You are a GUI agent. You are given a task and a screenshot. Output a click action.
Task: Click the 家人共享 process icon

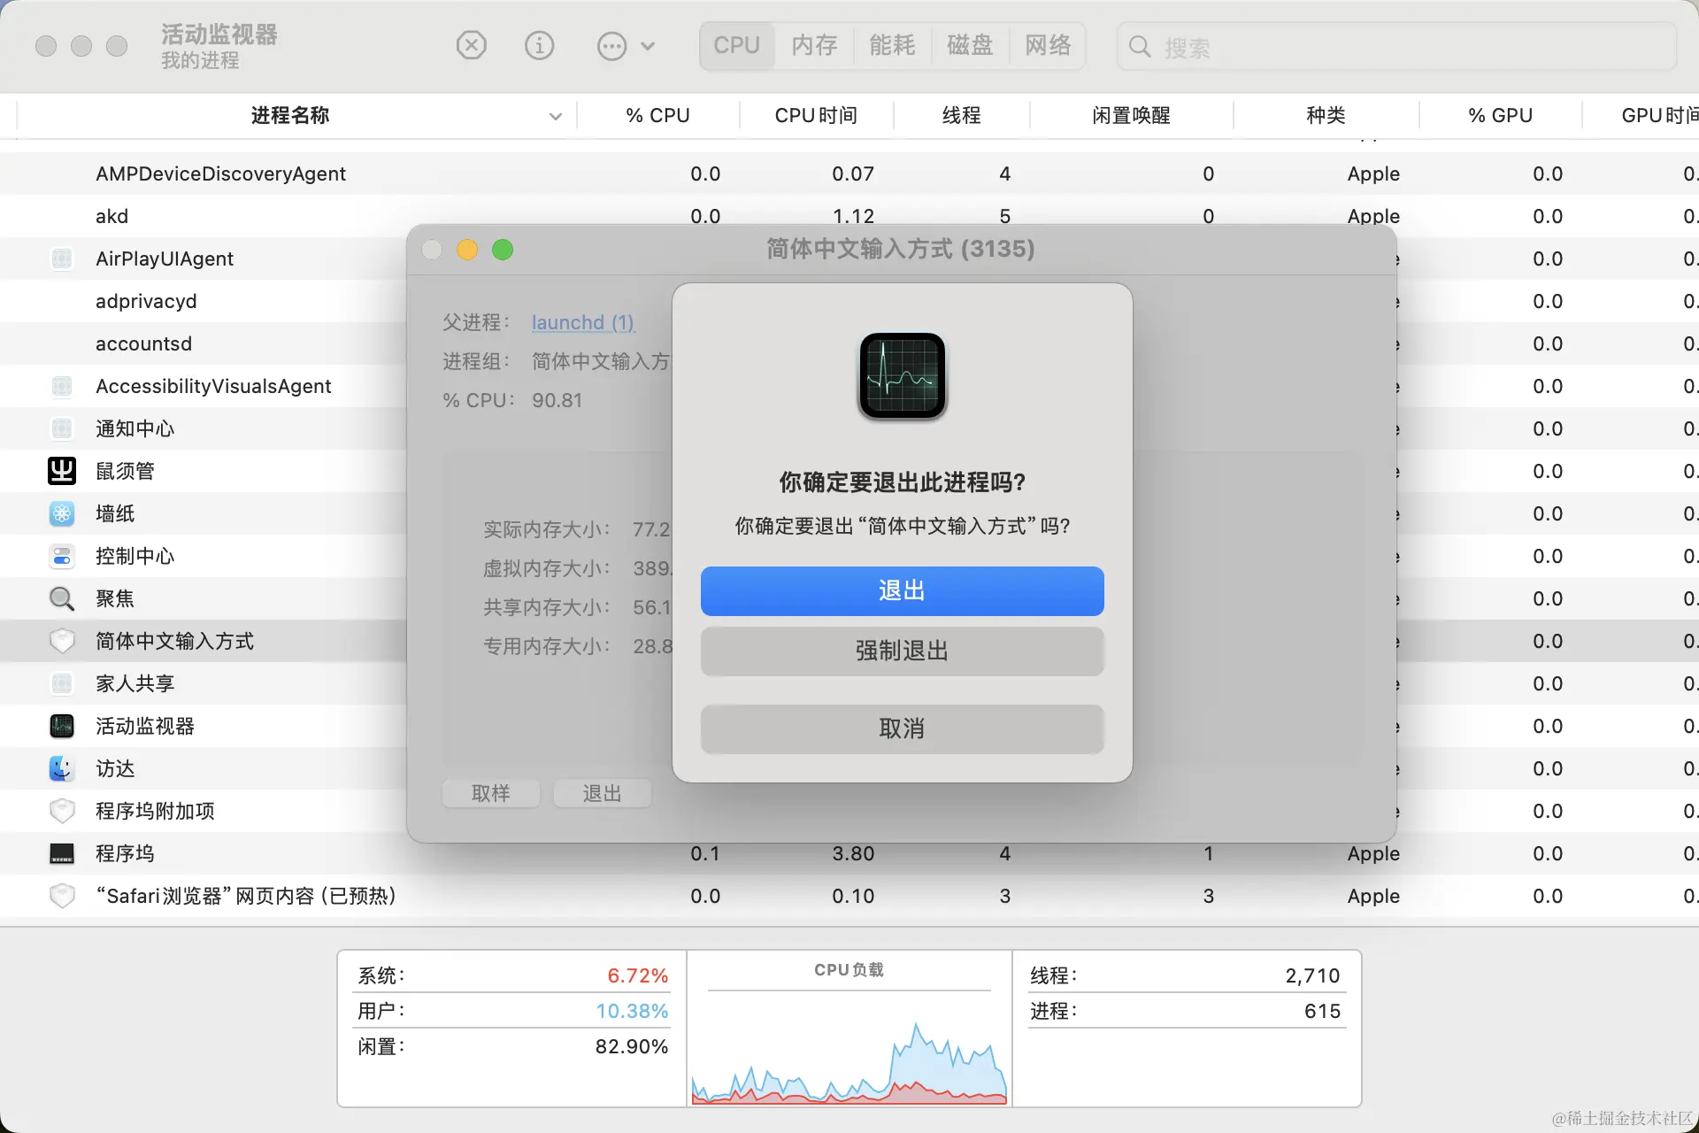[x=61, y=683]
